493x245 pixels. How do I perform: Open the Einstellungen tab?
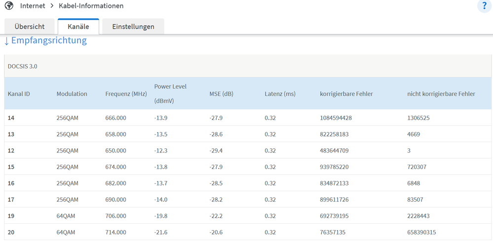133,27
